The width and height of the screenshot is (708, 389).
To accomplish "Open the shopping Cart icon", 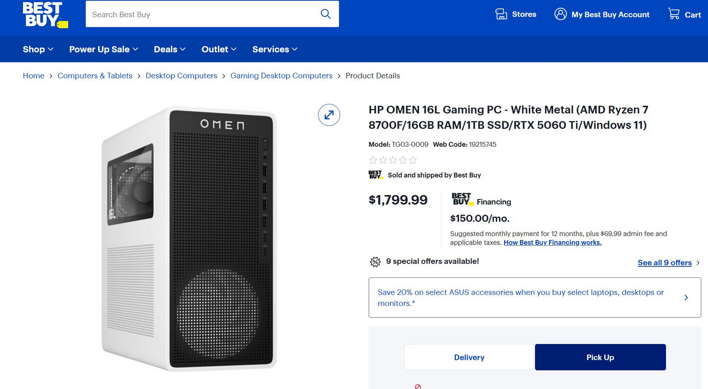I will (x=674, y=14).
